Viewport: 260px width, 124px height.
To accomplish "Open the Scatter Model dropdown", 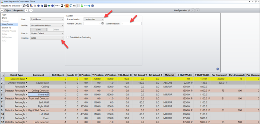I will click(94, 19).
